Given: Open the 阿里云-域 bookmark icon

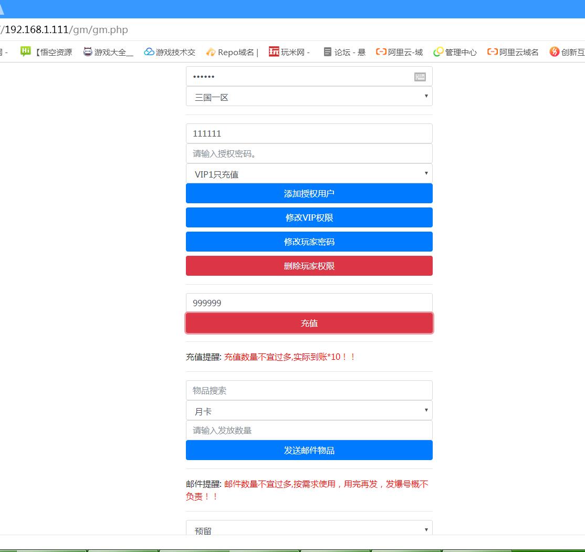Looking at the screenshot, I should click(381, 52).
